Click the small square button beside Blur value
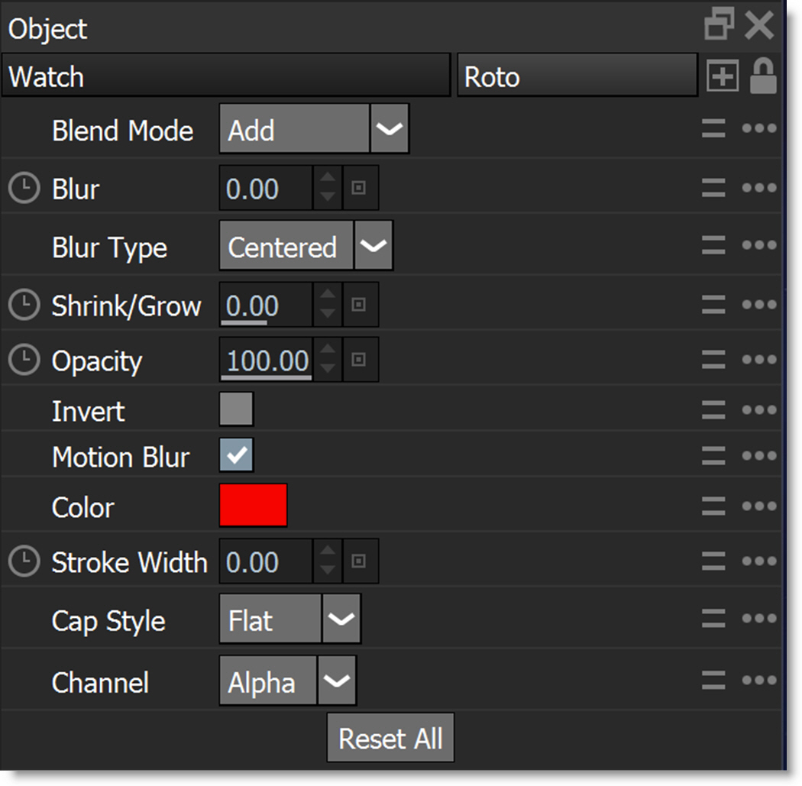The height and width of the screenshot is (786, 802). tap(359, 189)
